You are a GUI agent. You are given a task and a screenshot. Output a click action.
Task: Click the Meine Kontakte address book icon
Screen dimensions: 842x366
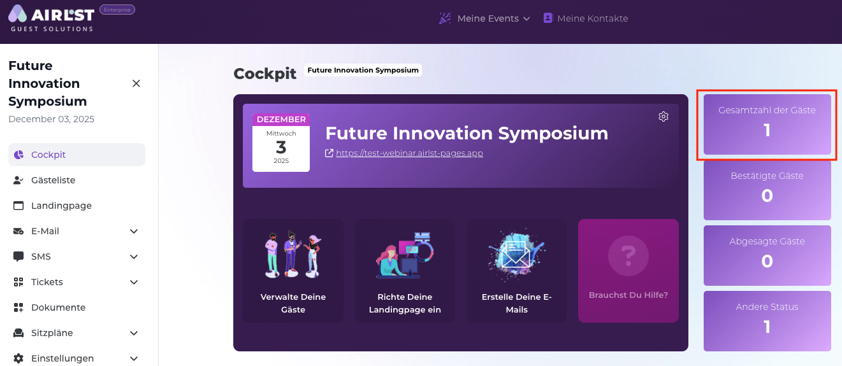(548, 18)
